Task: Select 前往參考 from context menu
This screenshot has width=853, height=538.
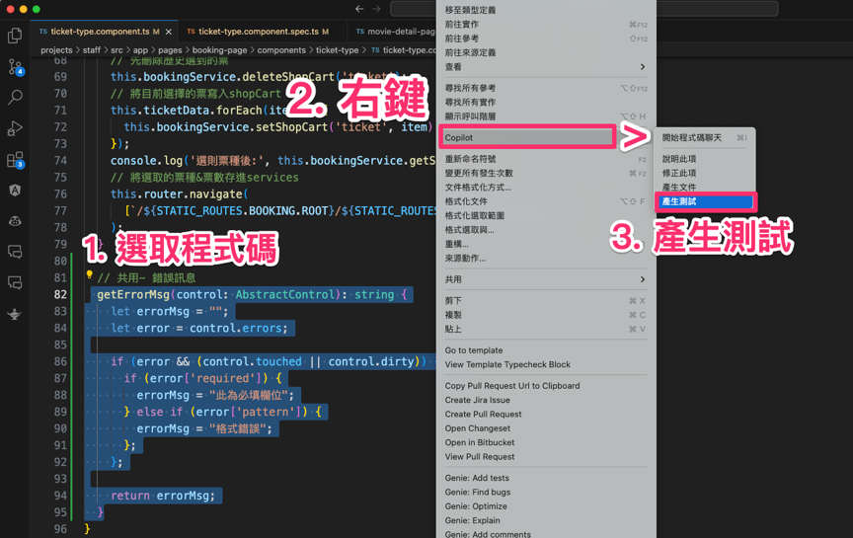Action: 546,38
